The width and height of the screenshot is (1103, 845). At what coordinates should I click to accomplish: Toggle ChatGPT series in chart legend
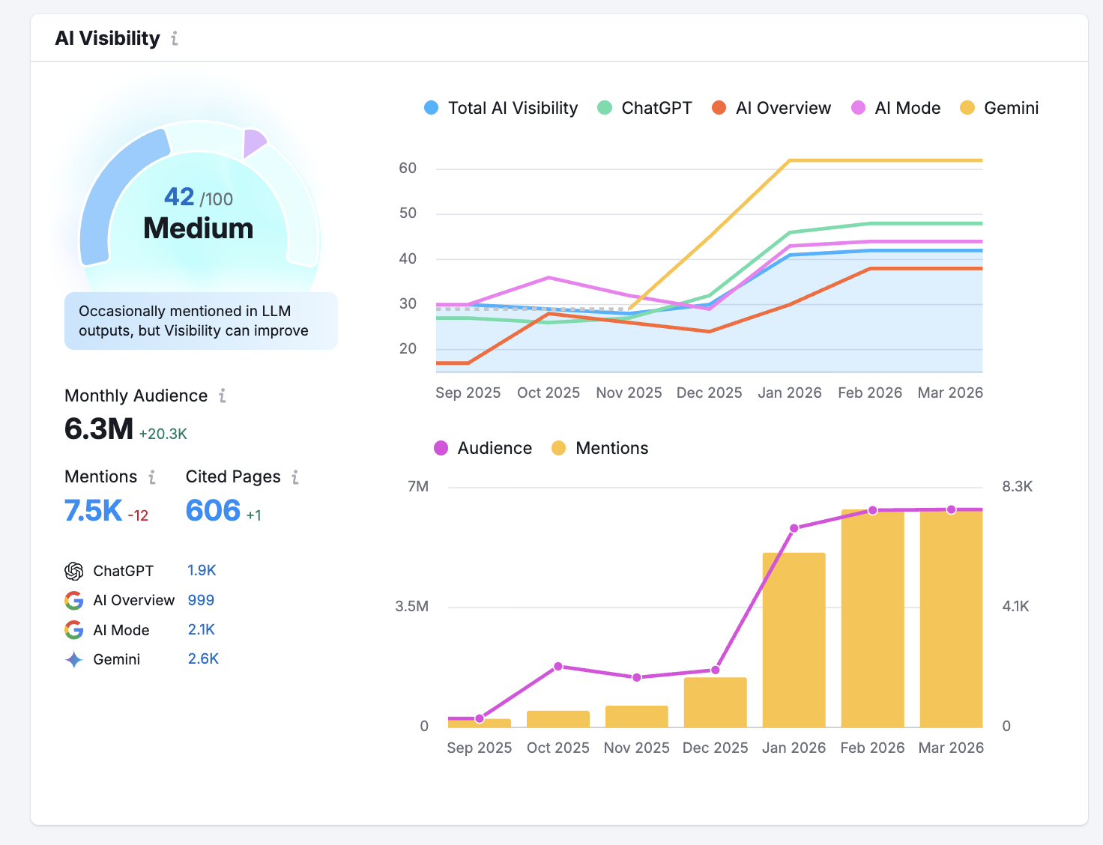[x=644, y=108]
